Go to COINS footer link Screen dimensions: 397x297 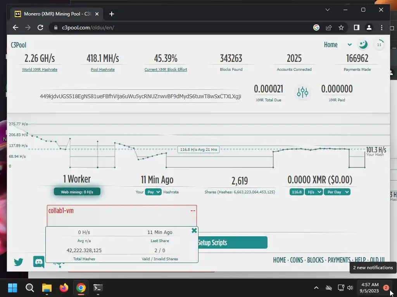[297, 260]
